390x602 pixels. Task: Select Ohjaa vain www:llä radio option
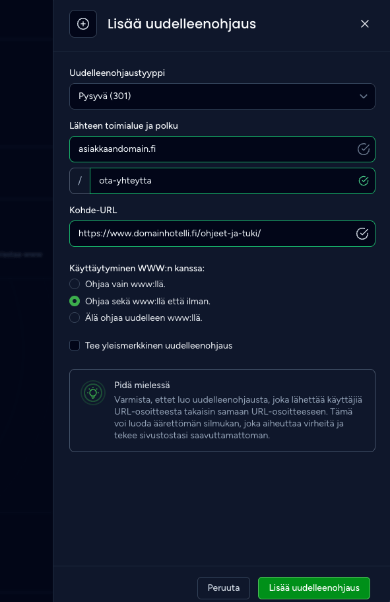(x=75, y=284)
